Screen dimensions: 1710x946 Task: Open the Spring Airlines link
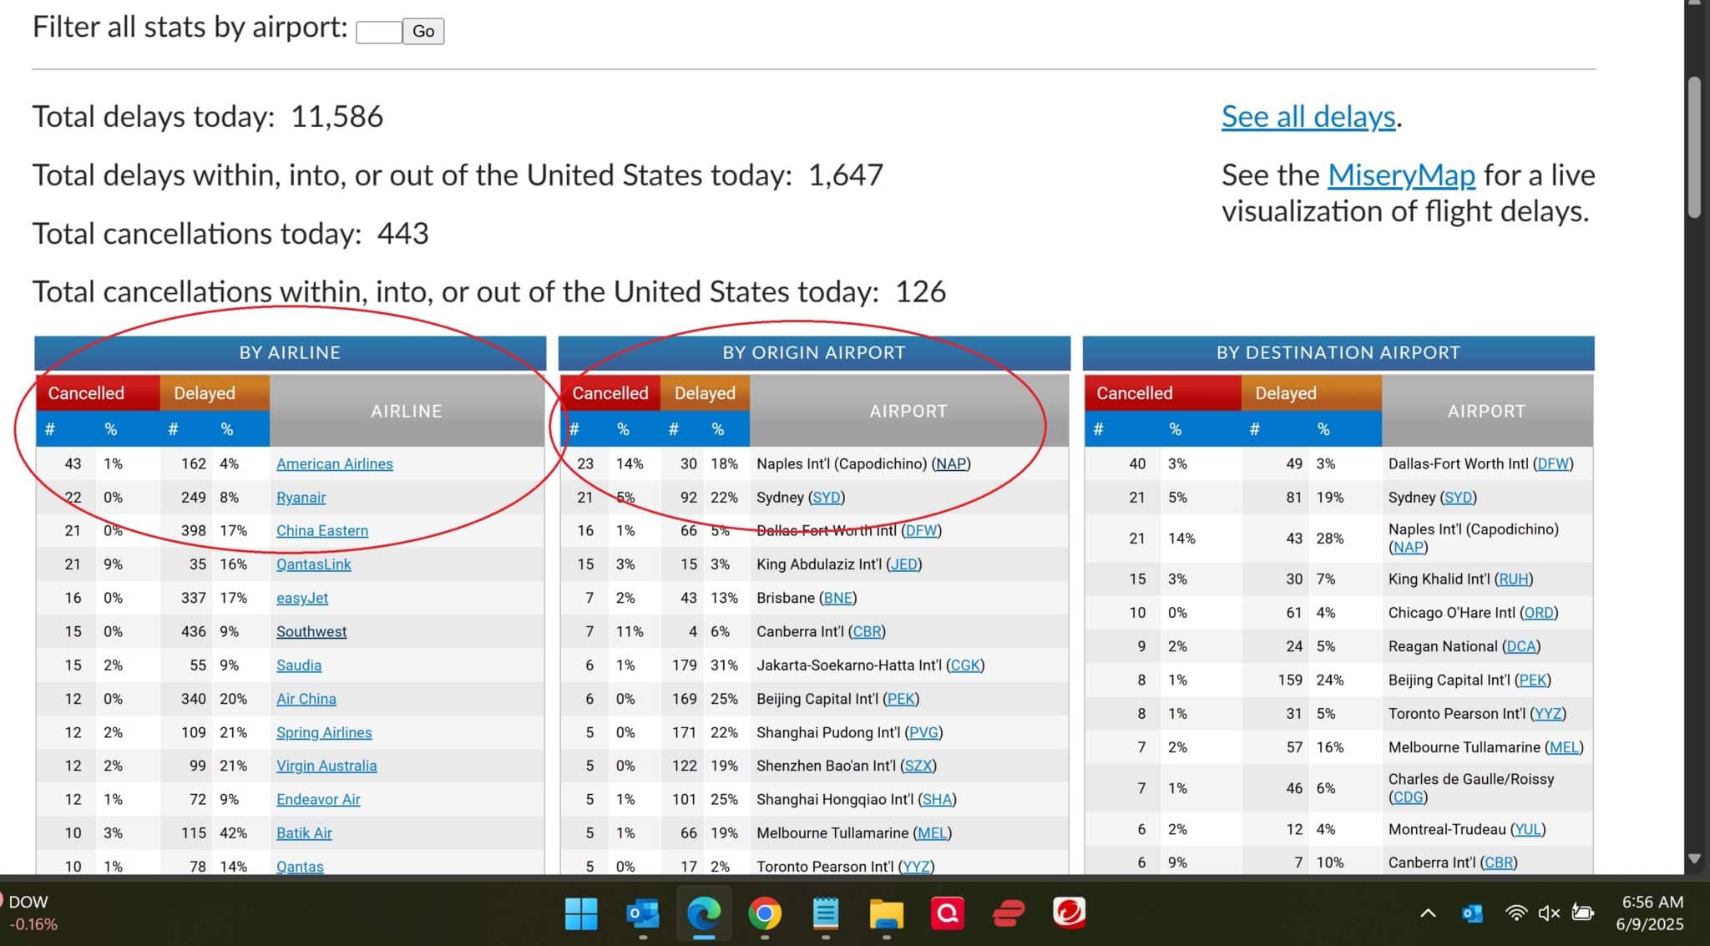[324, 732]
